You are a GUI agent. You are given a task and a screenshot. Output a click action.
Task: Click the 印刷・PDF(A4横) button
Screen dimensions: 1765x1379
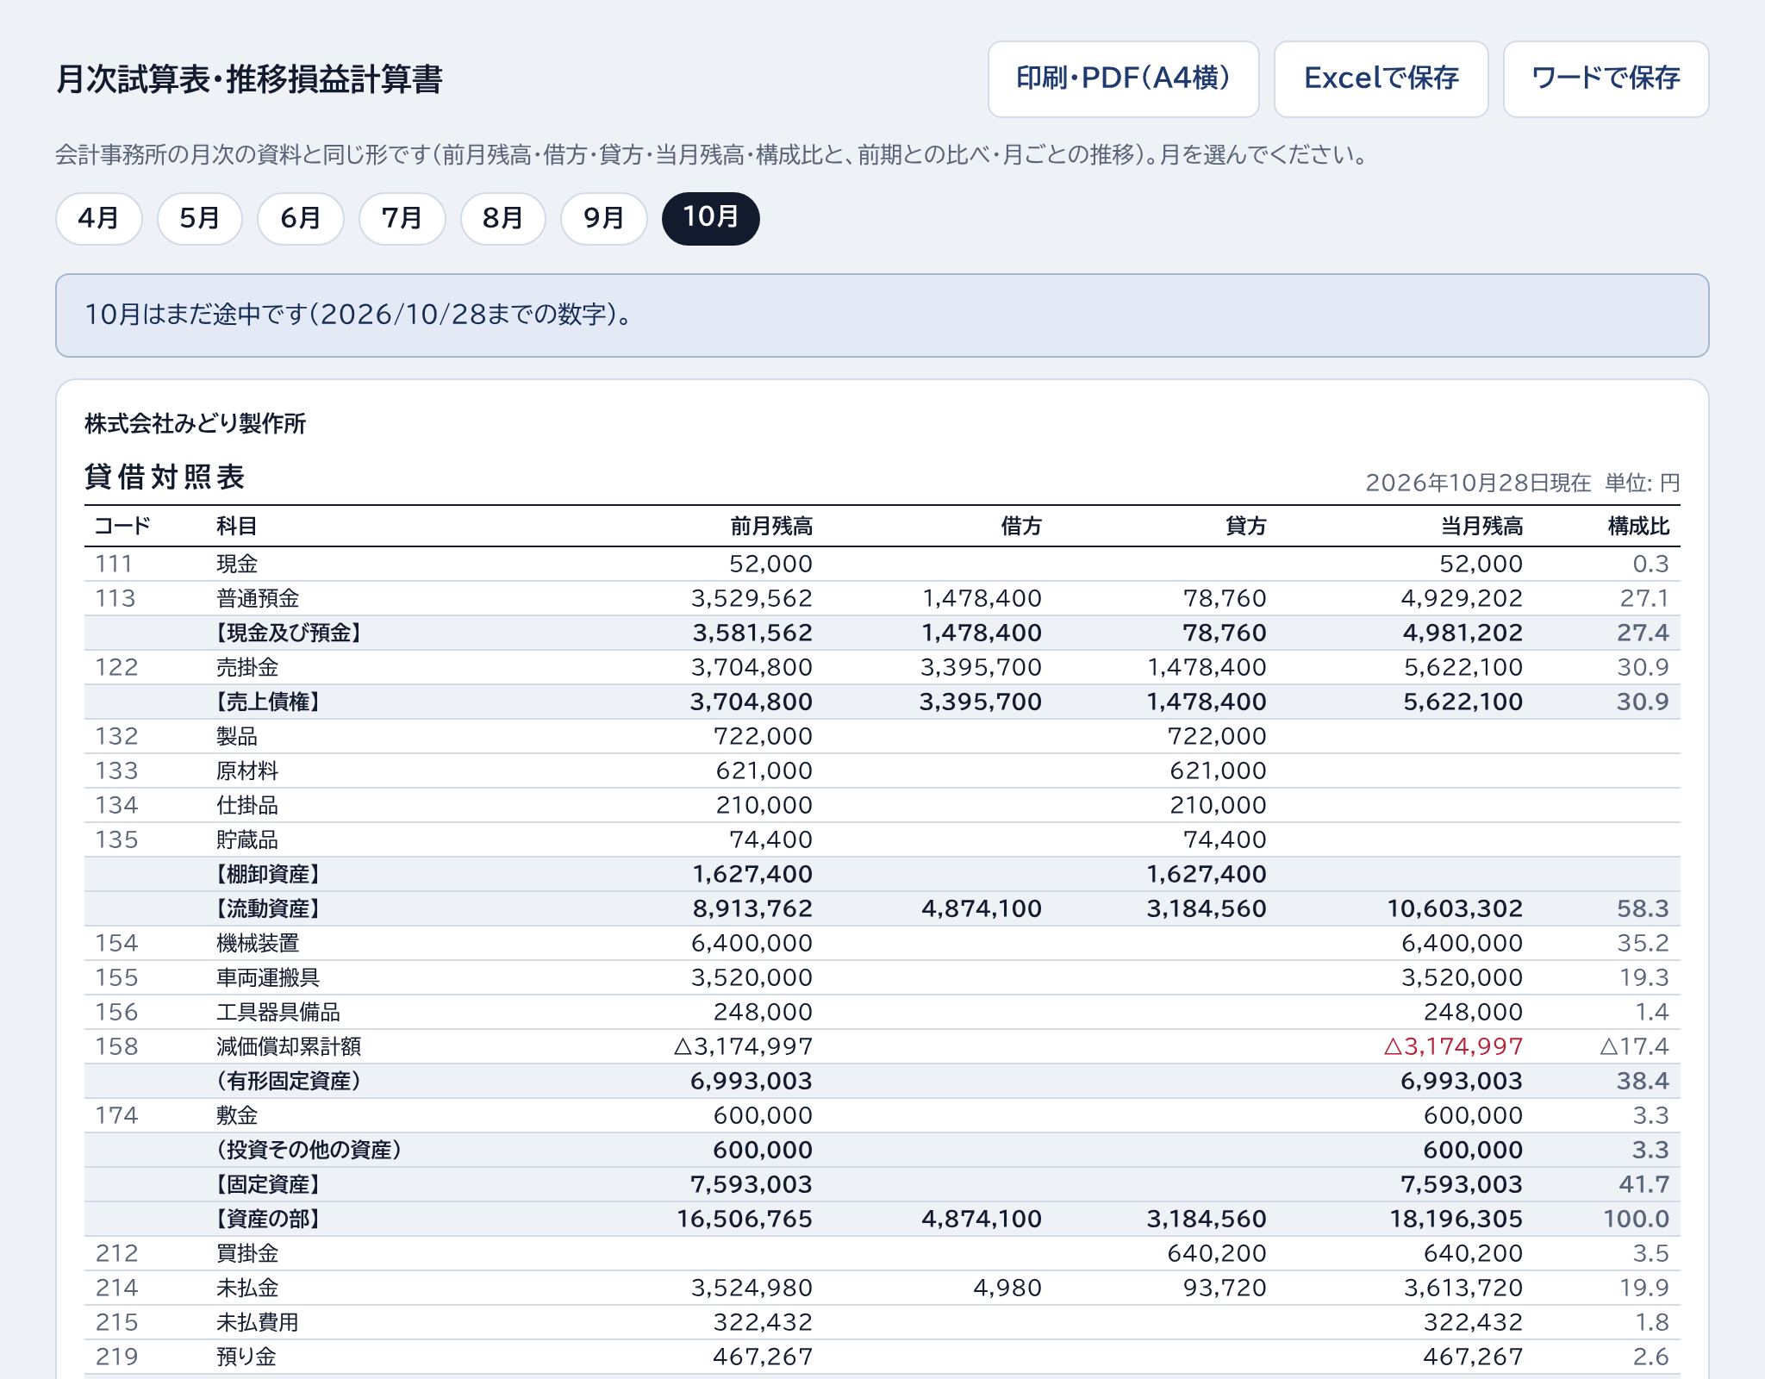click(x=1123, y=78)
